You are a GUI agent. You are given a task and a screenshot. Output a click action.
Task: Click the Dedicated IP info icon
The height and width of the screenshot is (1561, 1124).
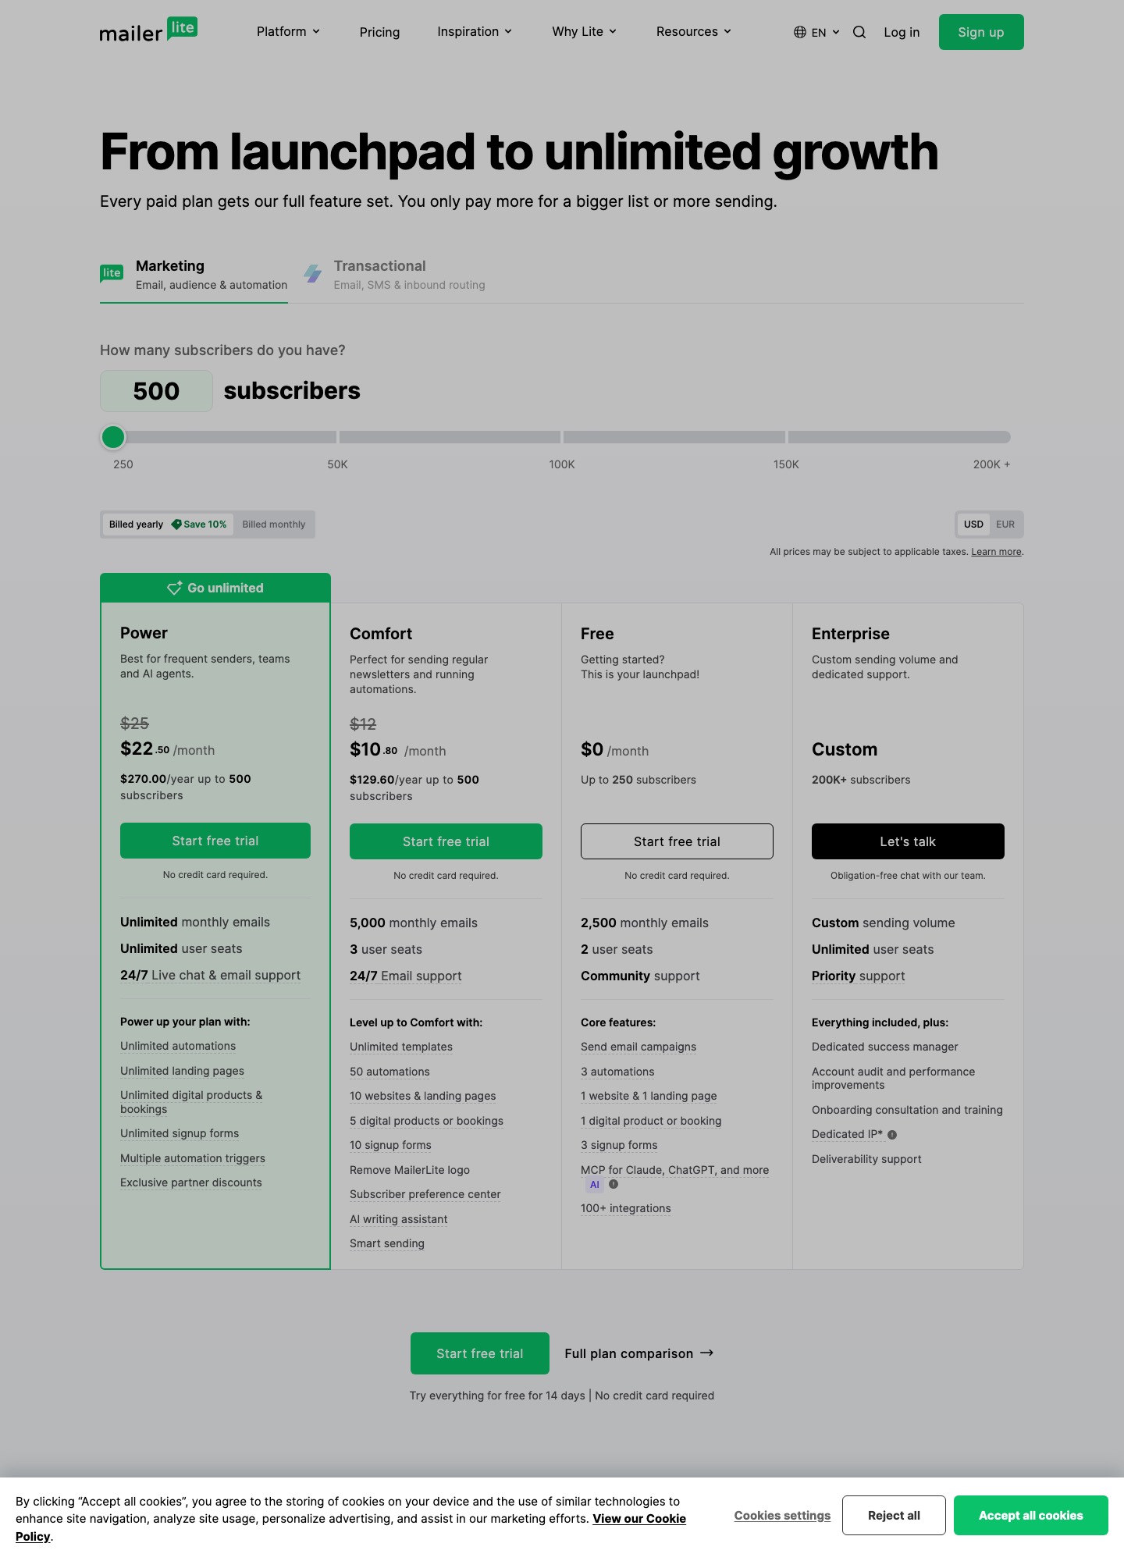892,1135
